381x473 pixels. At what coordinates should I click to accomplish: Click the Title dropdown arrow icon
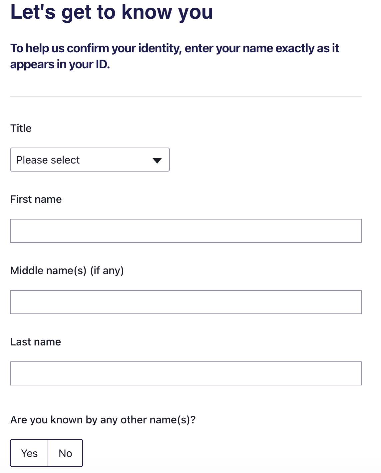157,161
